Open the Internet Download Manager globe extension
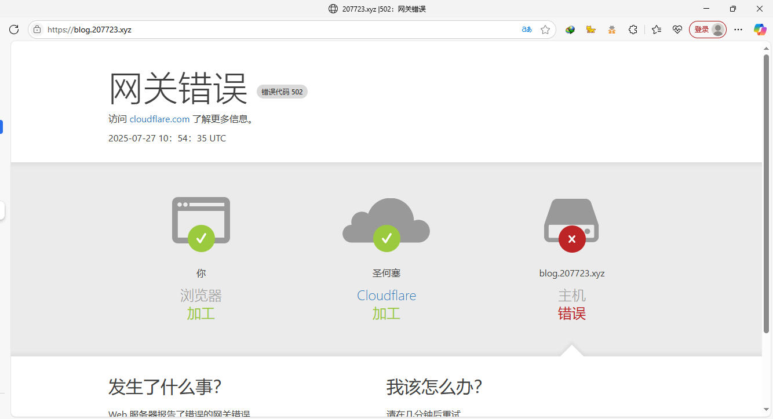The image size is (773, 419). pyautogui.click(x=570, y=30)
